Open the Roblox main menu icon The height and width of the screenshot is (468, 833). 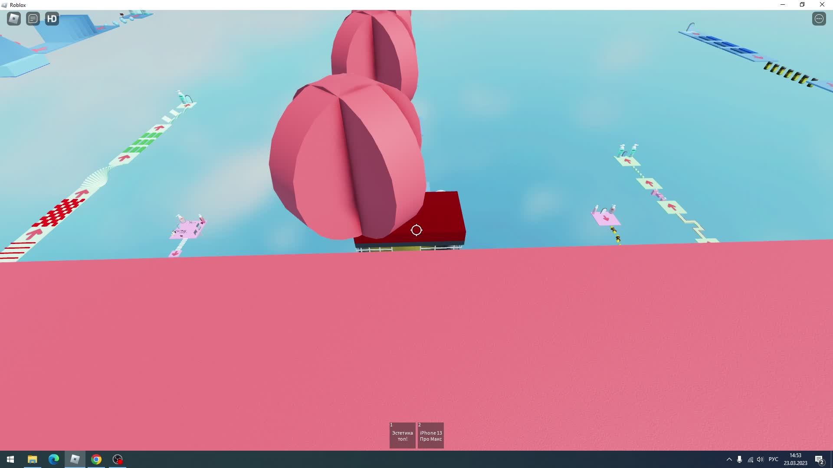(x=14, y=19)
